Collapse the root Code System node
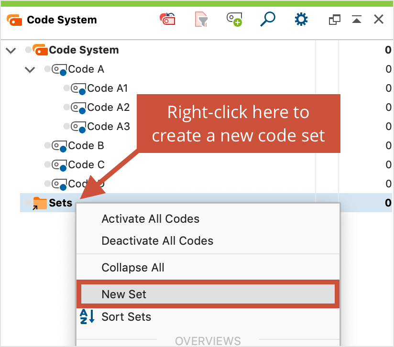 coord(11,50)
